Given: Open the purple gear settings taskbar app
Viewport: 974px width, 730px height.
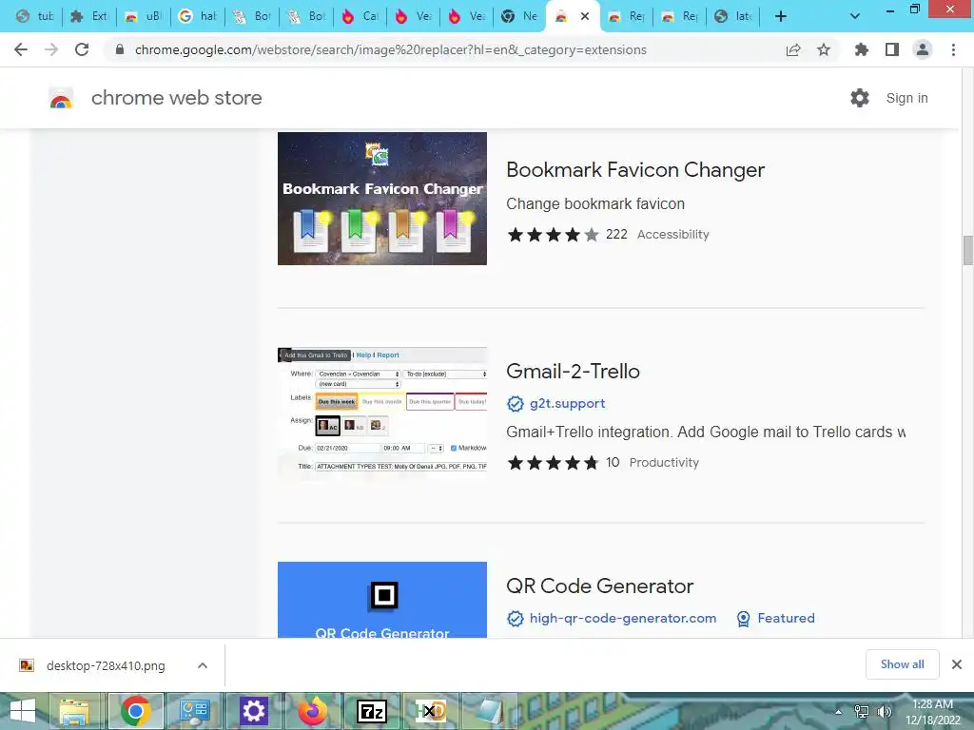Looking at the screenshot, I should [253, 711].
